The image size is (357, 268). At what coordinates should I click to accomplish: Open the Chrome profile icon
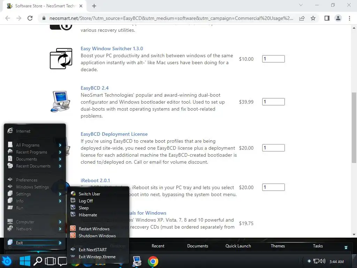click(x=338, y=18)
